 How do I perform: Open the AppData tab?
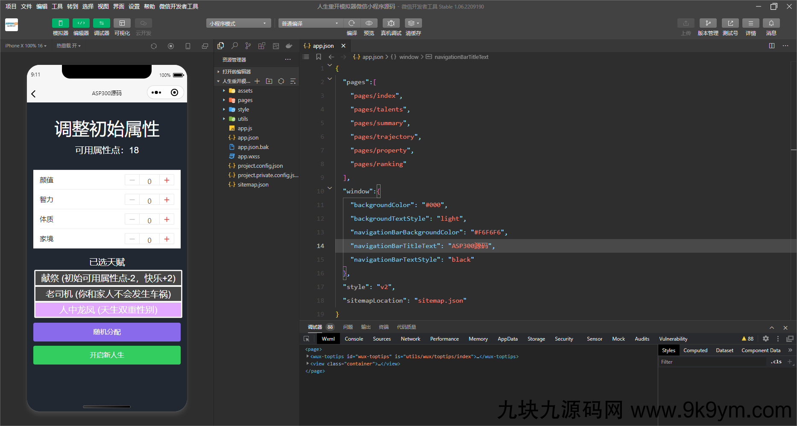point(507,339)
